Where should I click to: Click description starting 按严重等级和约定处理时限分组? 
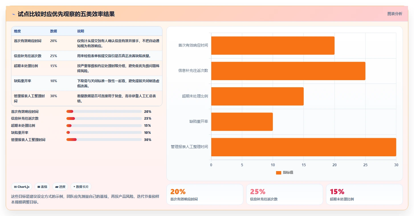pos(118,68)
